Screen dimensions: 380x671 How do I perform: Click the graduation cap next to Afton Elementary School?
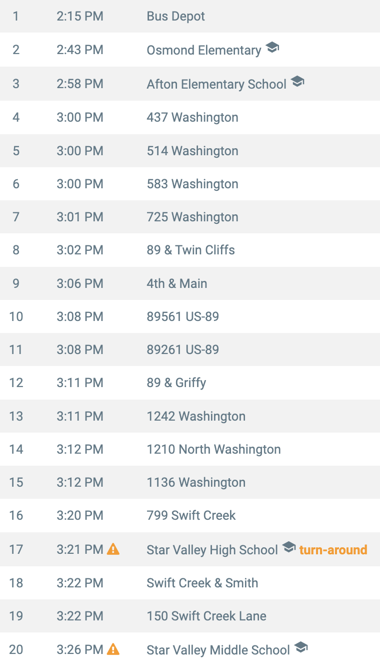(297, 82)
